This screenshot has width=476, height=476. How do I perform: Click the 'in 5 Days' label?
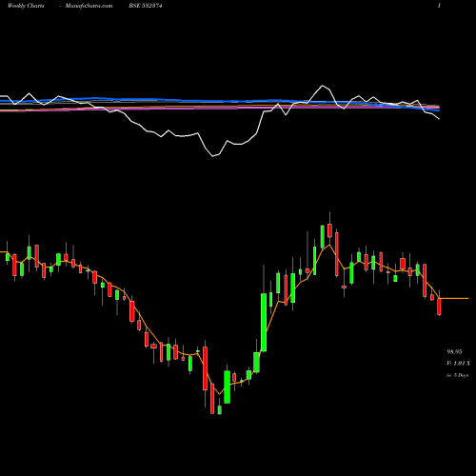point(457,375)
